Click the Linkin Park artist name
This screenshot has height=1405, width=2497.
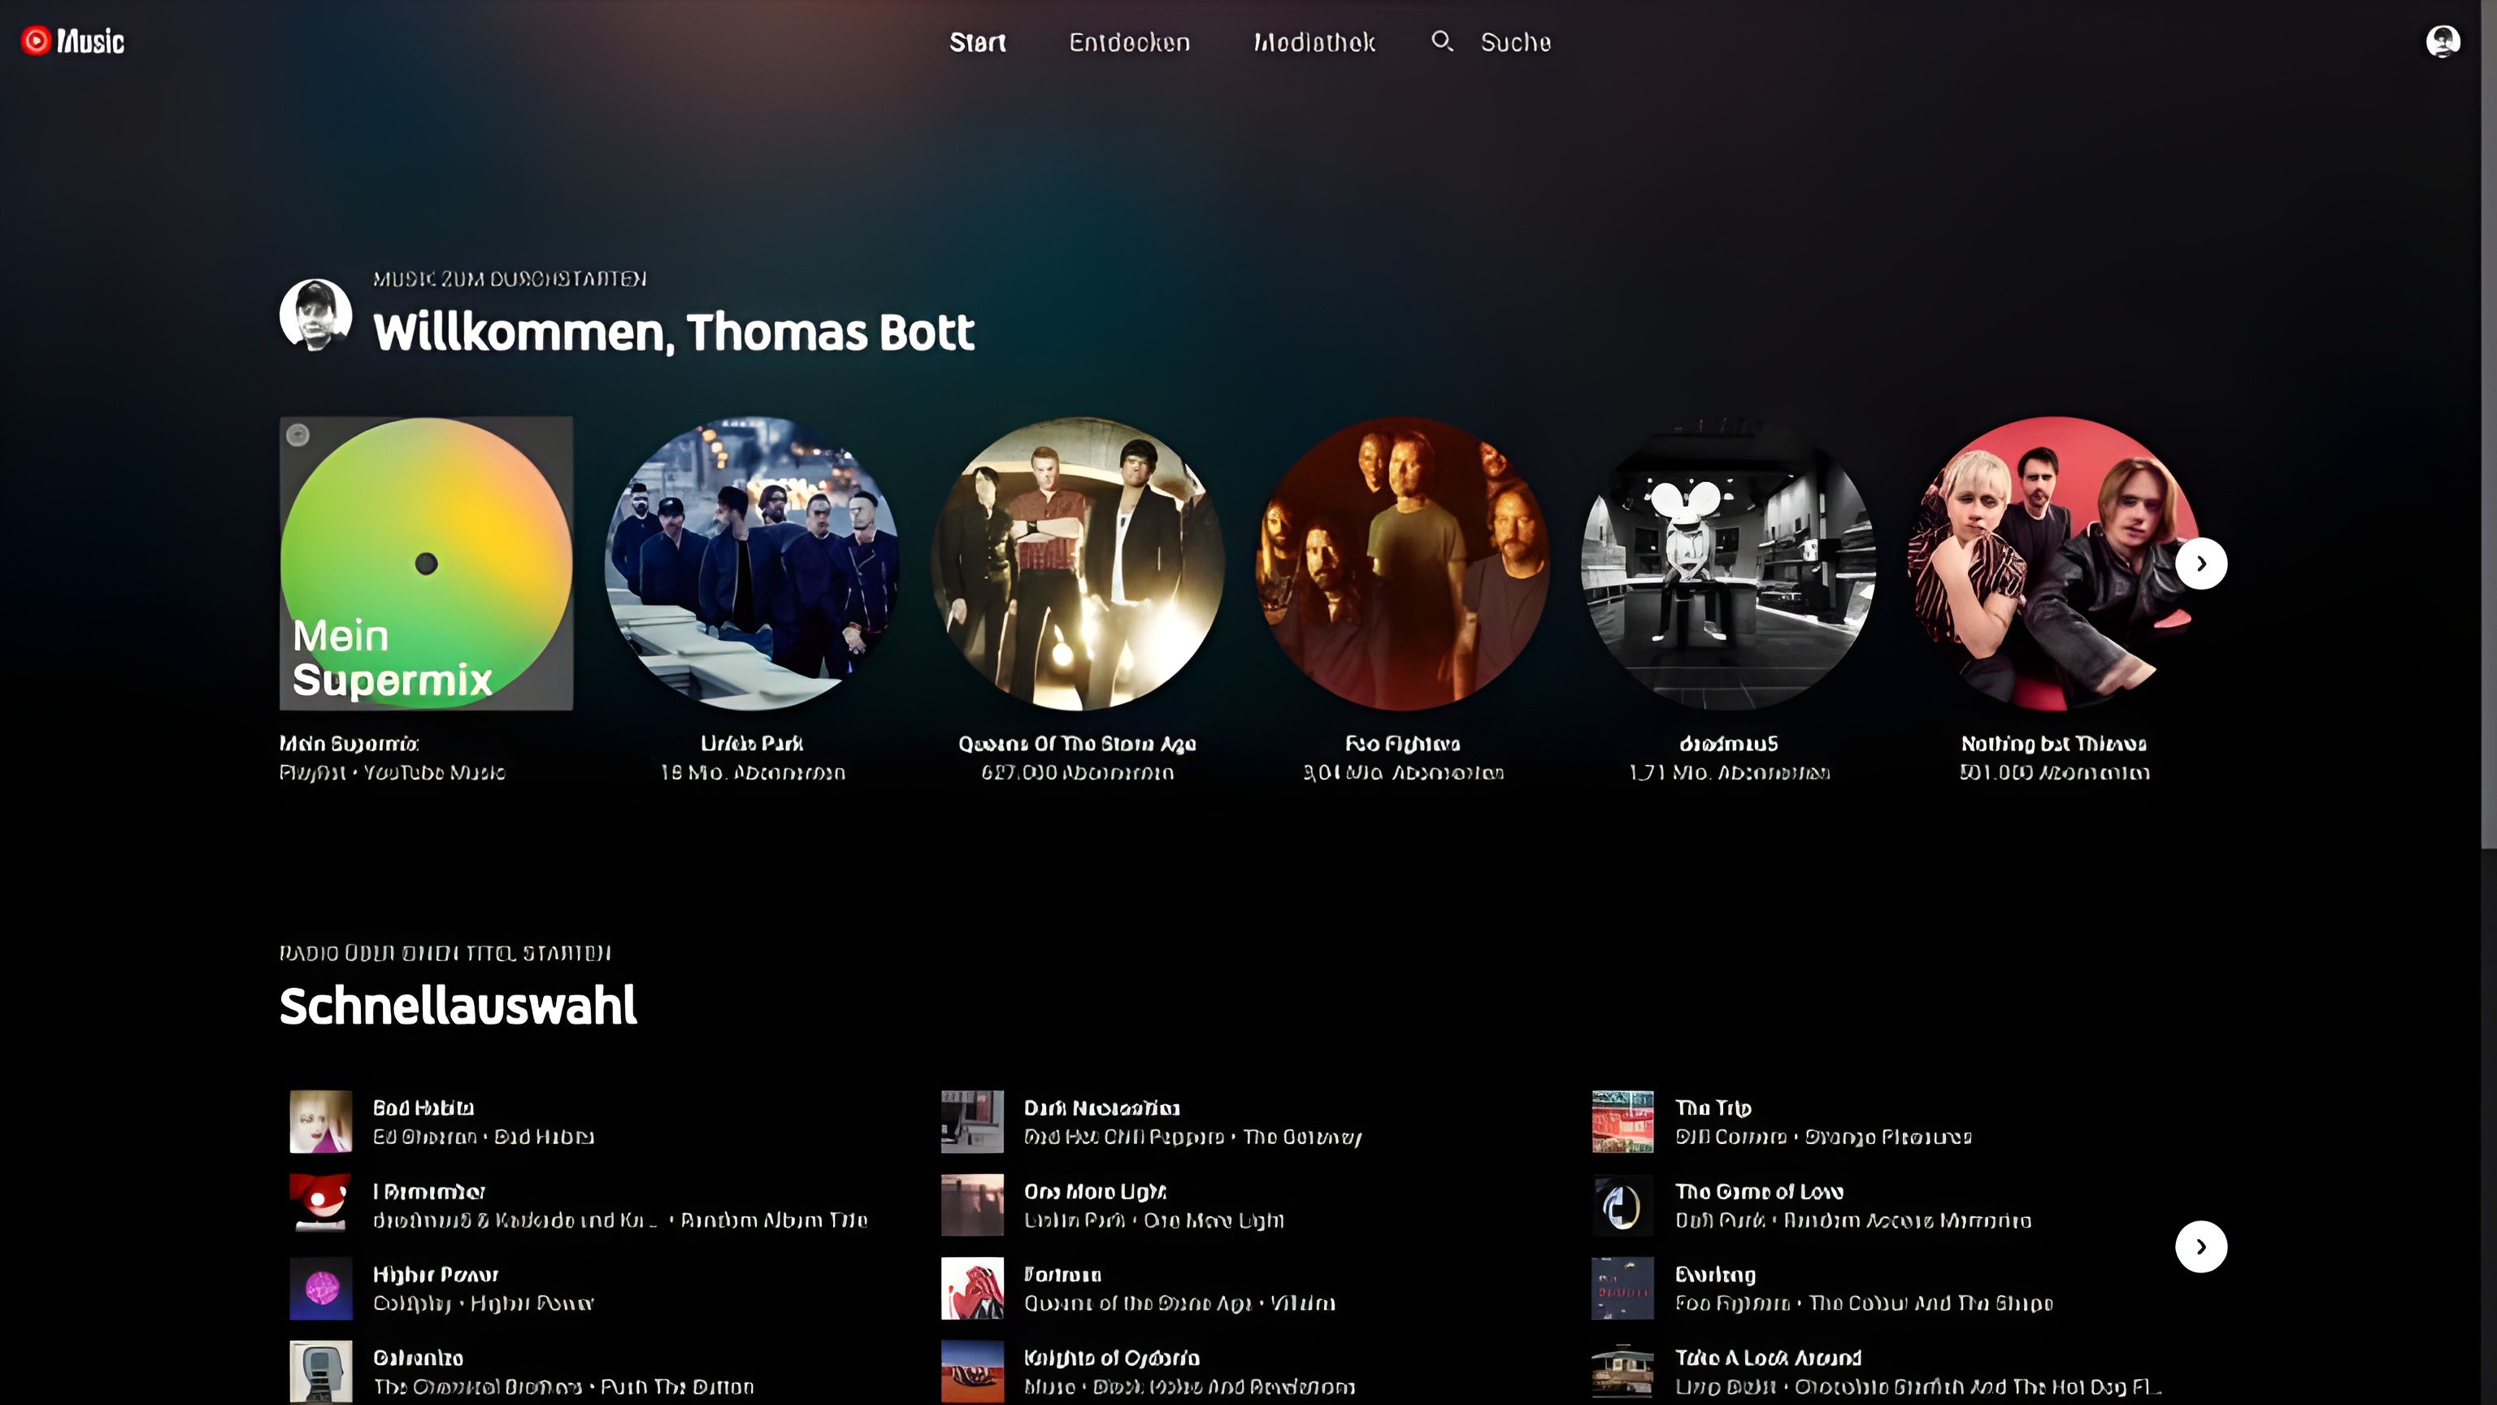click(752, 744)
